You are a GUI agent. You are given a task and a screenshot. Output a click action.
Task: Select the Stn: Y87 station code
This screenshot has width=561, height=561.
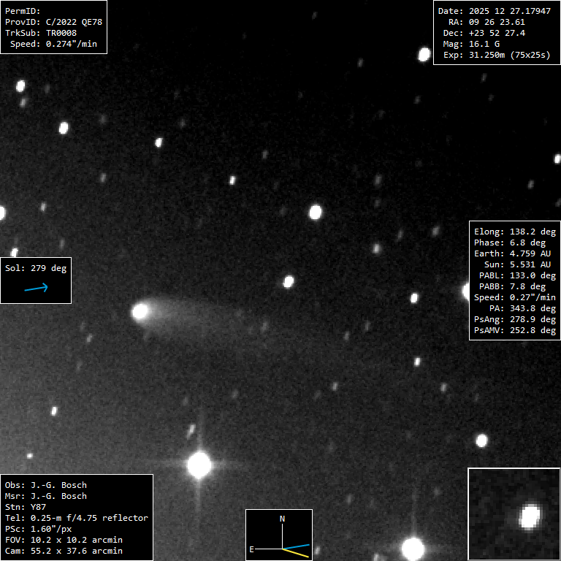(x=26, y=507)
